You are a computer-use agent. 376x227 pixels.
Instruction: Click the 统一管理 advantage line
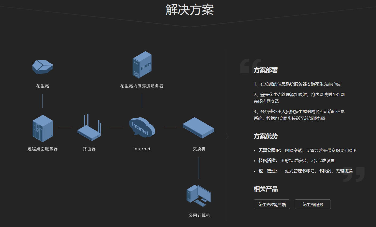coord(305,171)
